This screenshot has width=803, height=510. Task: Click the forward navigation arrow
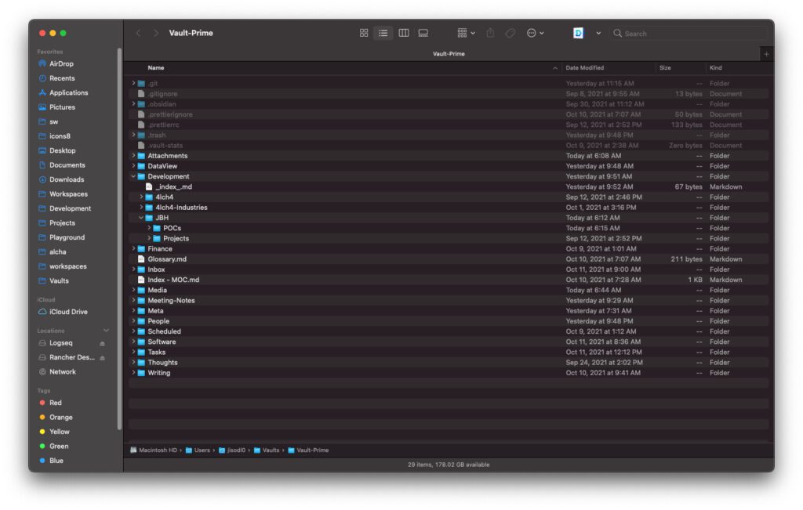coord(155,33)
